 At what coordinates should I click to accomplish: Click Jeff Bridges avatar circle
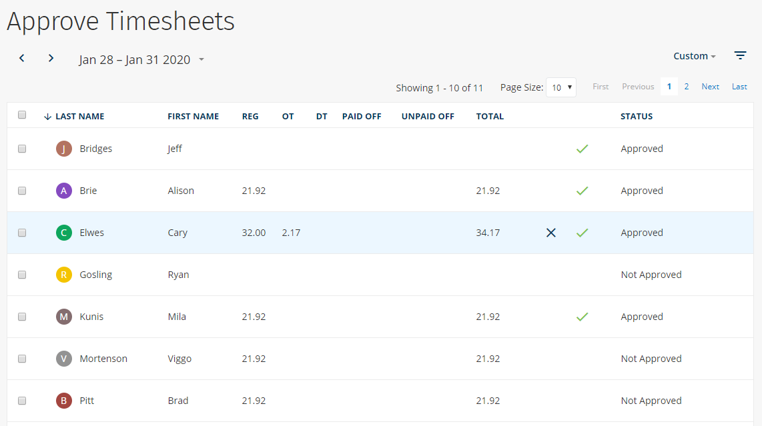63,149
